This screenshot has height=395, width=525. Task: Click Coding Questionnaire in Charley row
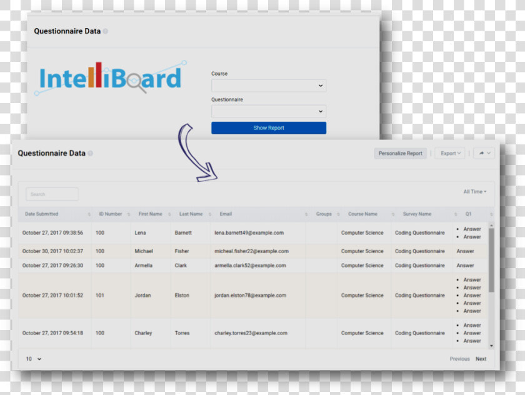coord(420,333)
